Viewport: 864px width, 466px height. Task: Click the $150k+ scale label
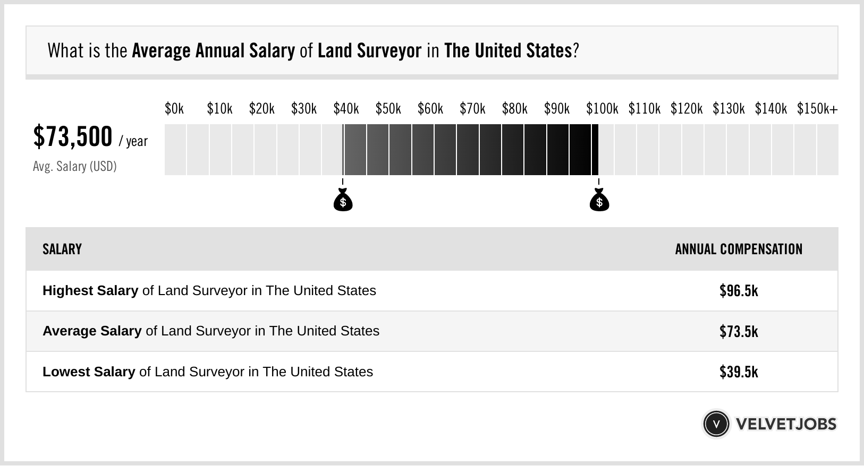[817, 109]
